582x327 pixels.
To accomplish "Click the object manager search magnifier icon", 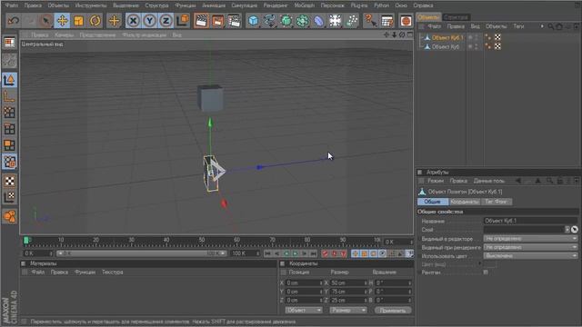I will pos(550,26).
